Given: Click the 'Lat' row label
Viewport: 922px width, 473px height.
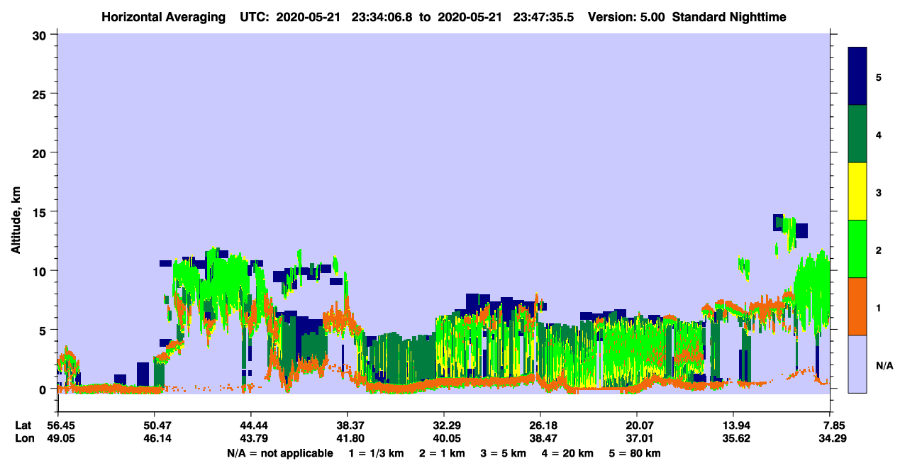Looking at the screenshot, I should click(x=23, y=425).
